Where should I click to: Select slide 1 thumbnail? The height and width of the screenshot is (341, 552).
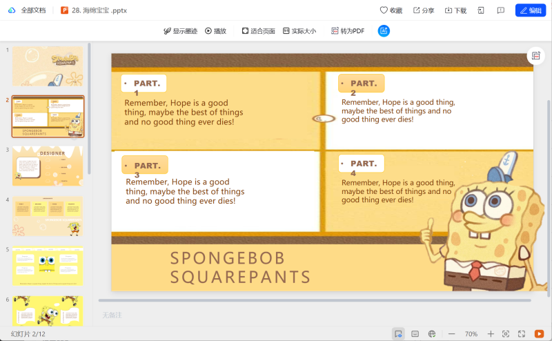[48, 66]
